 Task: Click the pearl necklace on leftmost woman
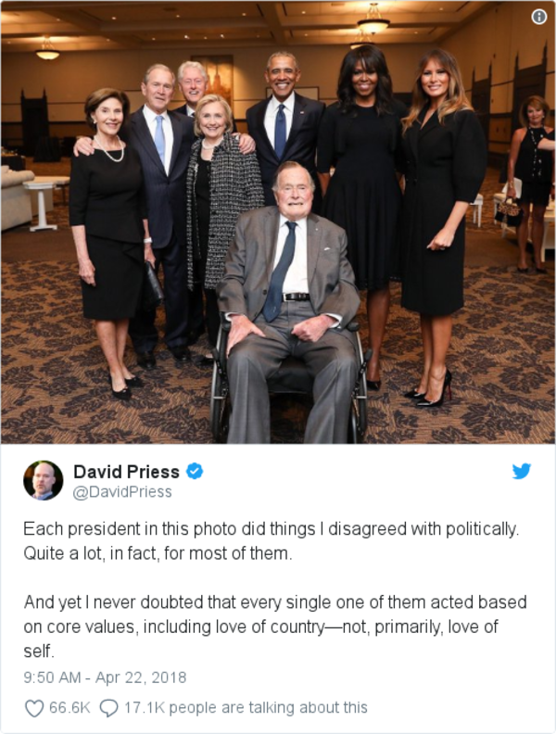[x=110, y=150]
